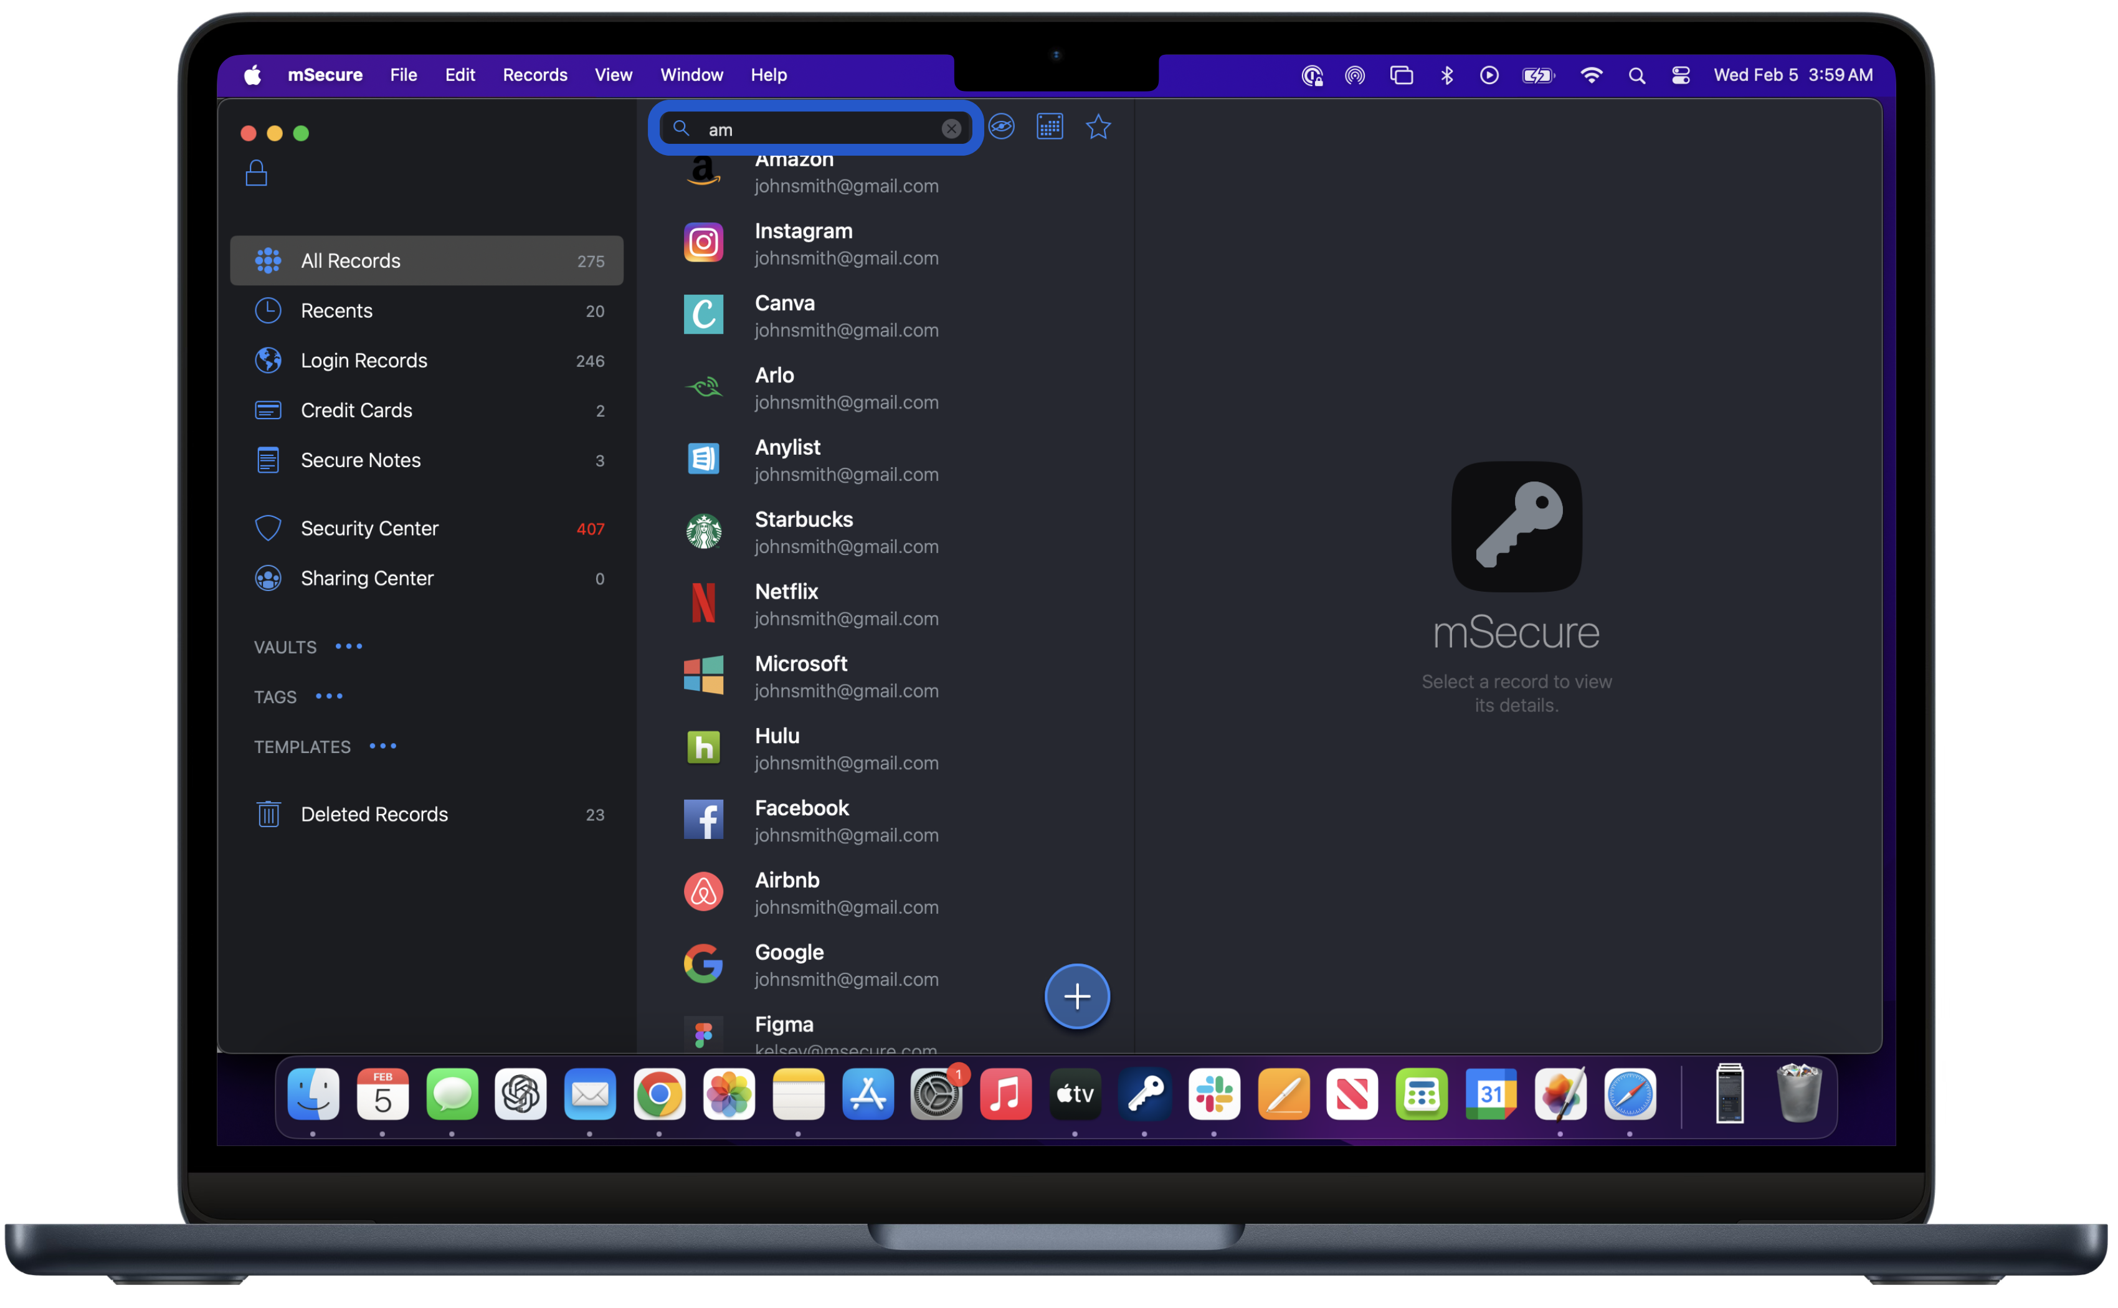2118x1308 pixels.
Task: Open Control Center in menu bar
Action: [x=1680, y=75]
